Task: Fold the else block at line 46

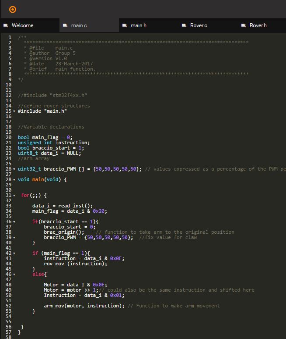Action: pos(14,275)
